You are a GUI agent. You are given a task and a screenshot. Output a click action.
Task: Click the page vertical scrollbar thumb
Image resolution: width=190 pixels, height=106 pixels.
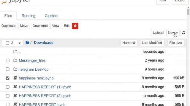click(x=188, y=12)
